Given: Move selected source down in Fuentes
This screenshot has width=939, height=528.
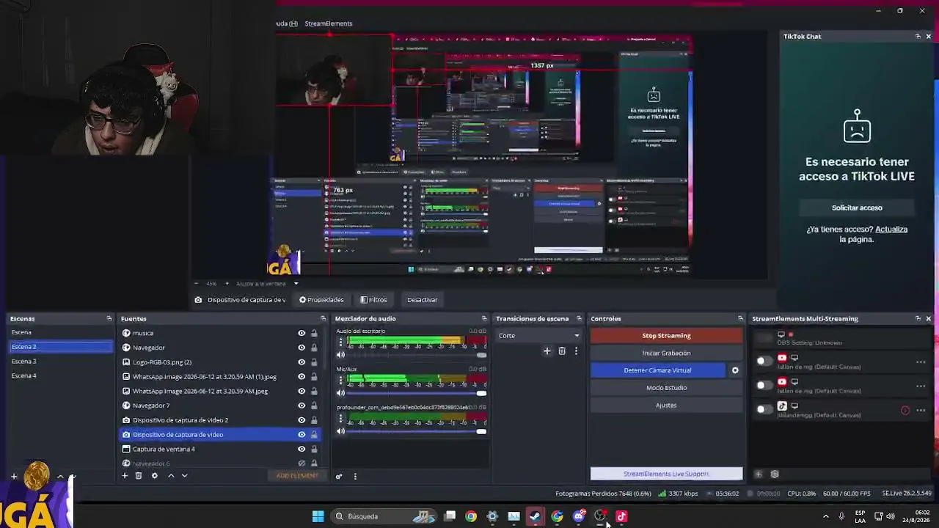Looking at the screenshot, I should (184, 476).
